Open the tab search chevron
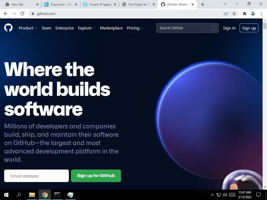Image resolution: width=267 pixels, height=200 pixels. click(x=225, y=4)
